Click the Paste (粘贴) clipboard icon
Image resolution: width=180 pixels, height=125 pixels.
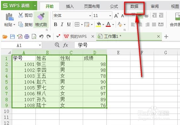point(10,17)
